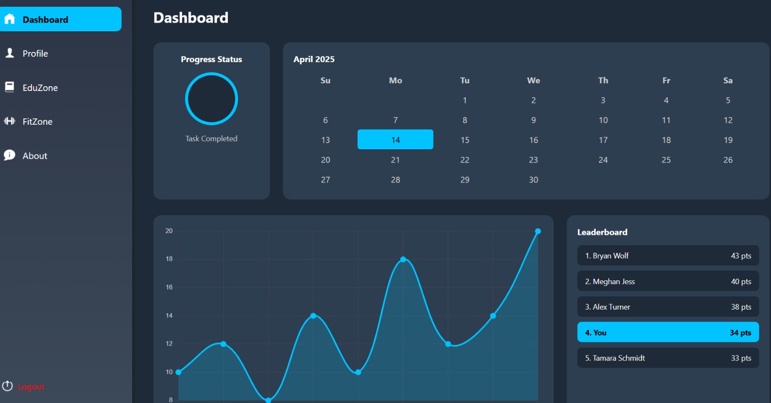Open Bryan Wolf leaderboard entry
771x403 pixels.
tap(668, 256)
